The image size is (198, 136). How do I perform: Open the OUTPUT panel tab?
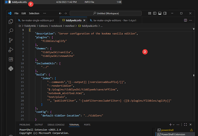(39, 125)
